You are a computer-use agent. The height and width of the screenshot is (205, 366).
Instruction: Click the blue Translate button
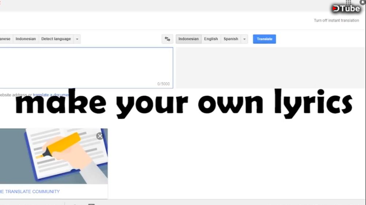264,39
